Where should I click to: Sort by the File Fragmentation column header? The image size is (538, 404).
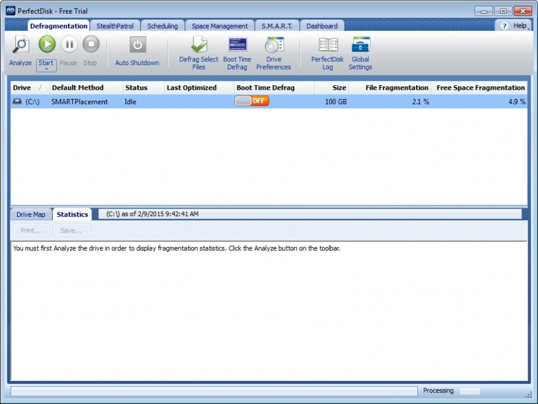point(390,88)
